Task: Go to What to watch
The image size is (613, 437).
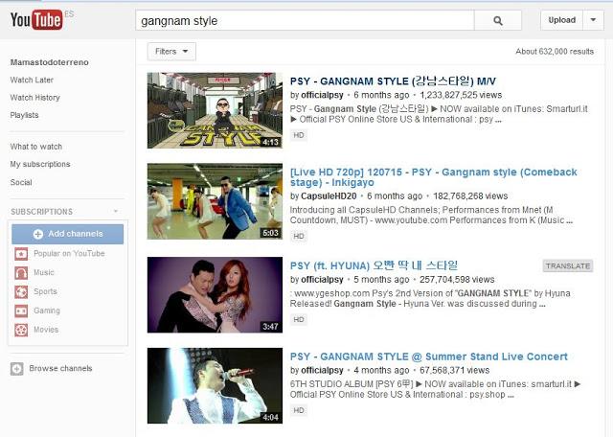Action: 36,147
